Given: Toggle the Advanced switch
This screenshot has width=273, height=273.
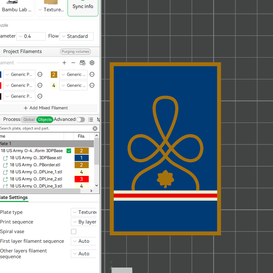Looking at the screenshot, I should (x=80, y=120).
